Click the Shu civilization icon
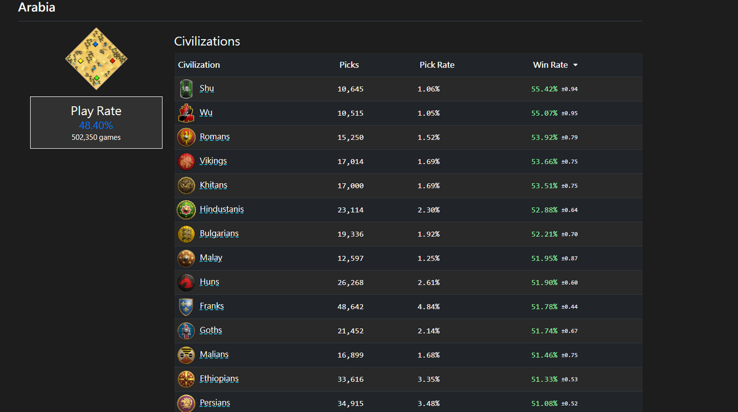This screenshot has width=738, height=412. coord(186,89)
